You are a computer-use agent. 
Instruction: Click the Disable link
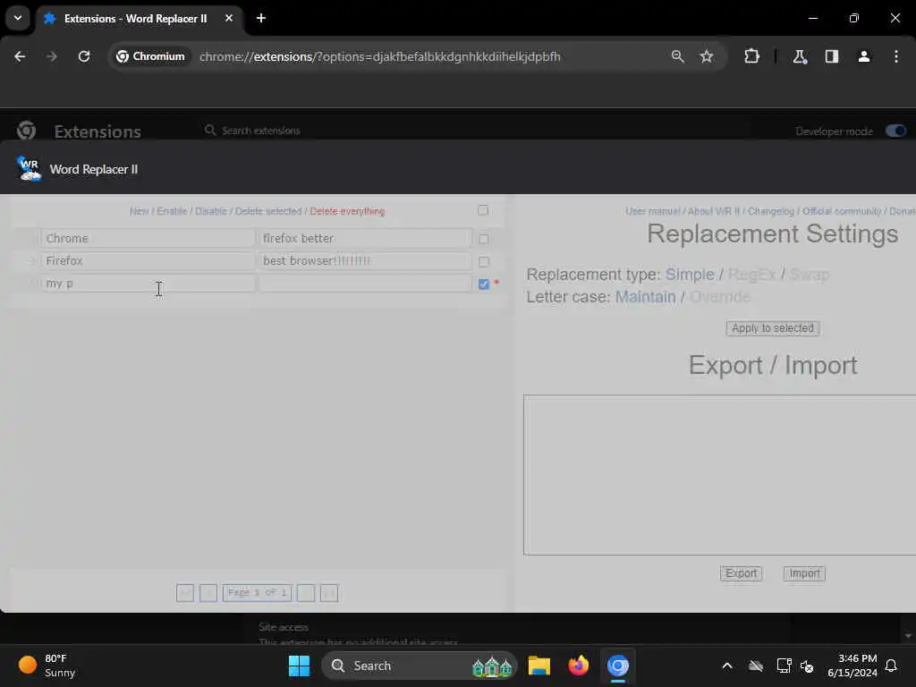tap(211, 211)
